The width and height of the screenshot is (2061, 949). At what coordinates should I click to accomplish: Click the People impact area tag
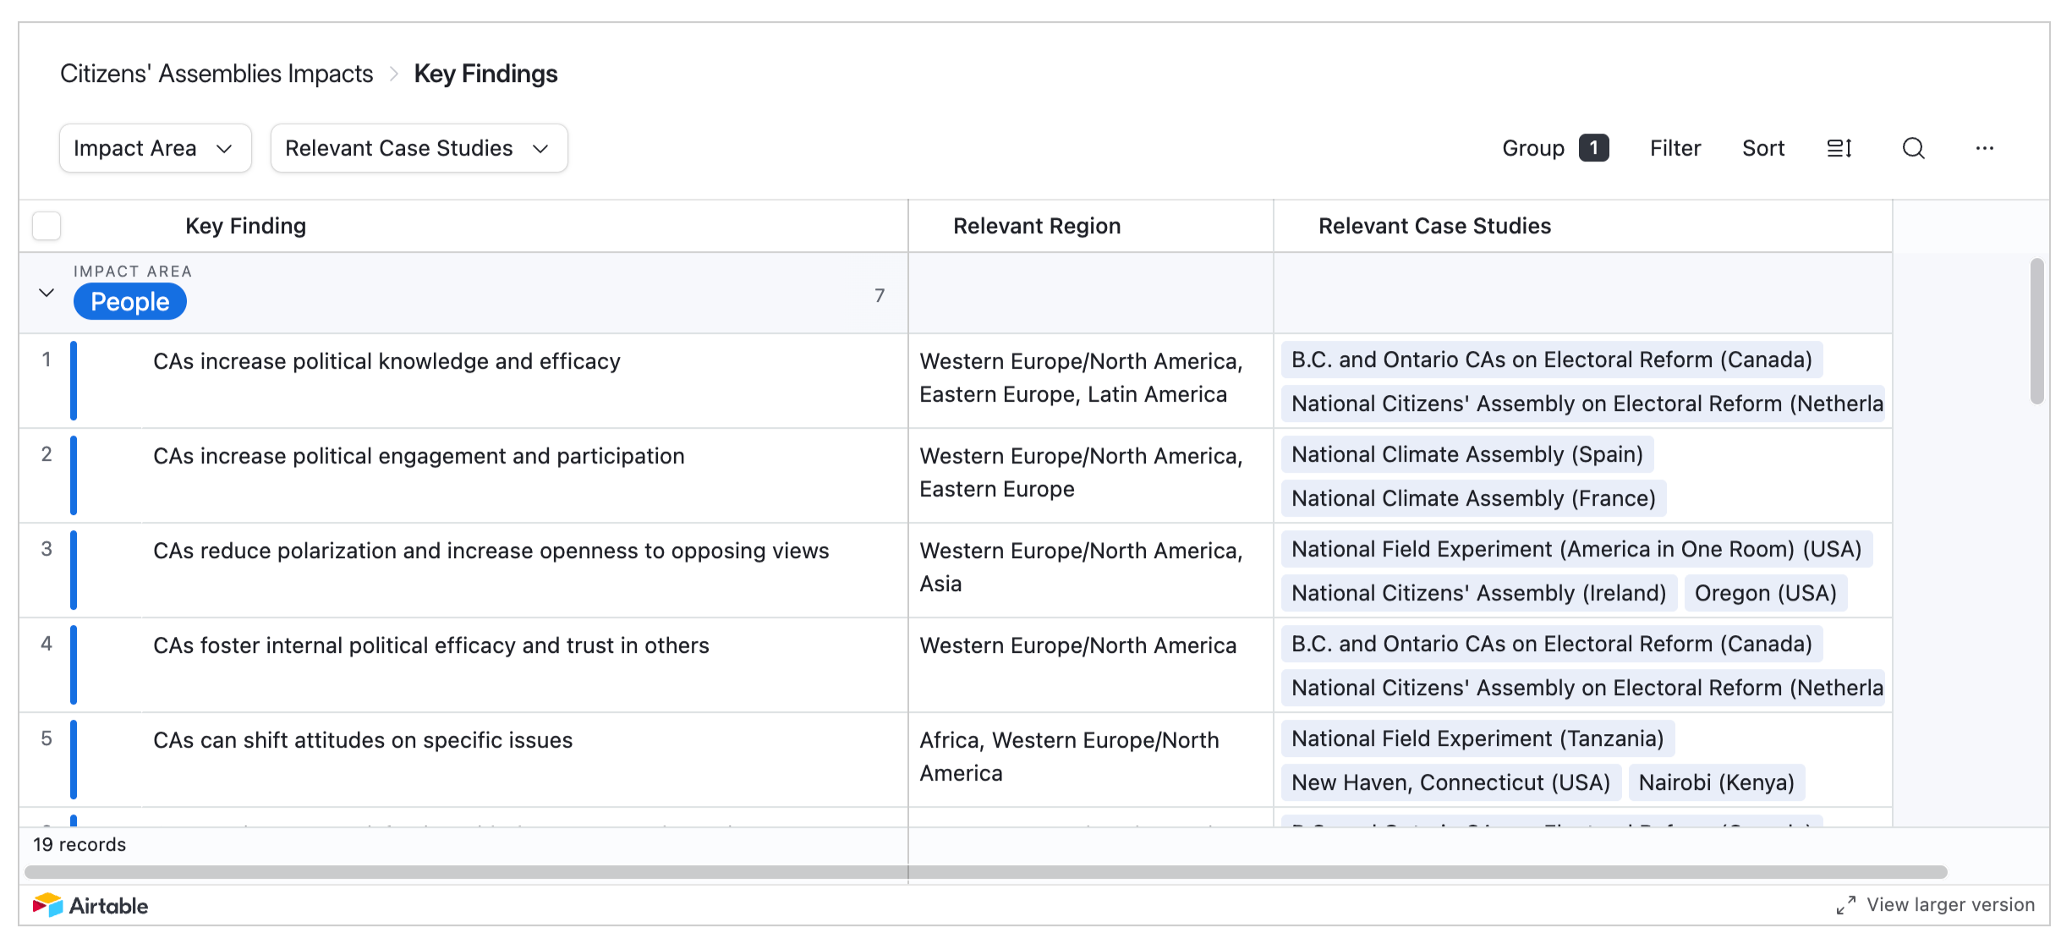pos(129,302)
